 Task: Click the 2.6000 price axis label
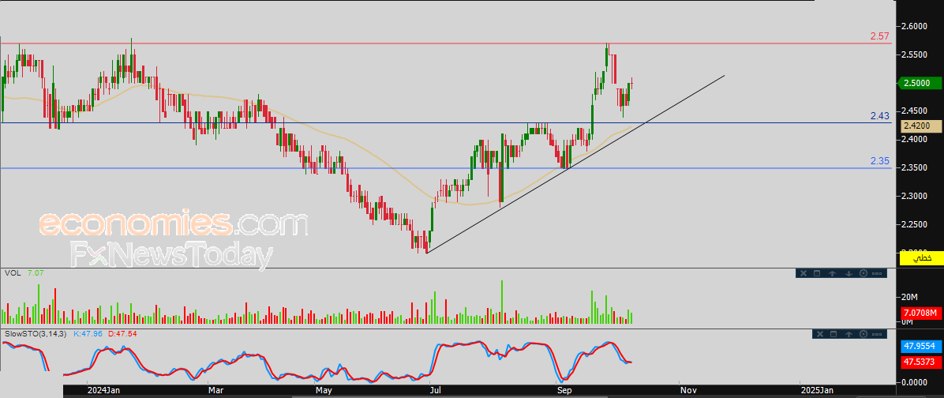[x=915, y=26]
